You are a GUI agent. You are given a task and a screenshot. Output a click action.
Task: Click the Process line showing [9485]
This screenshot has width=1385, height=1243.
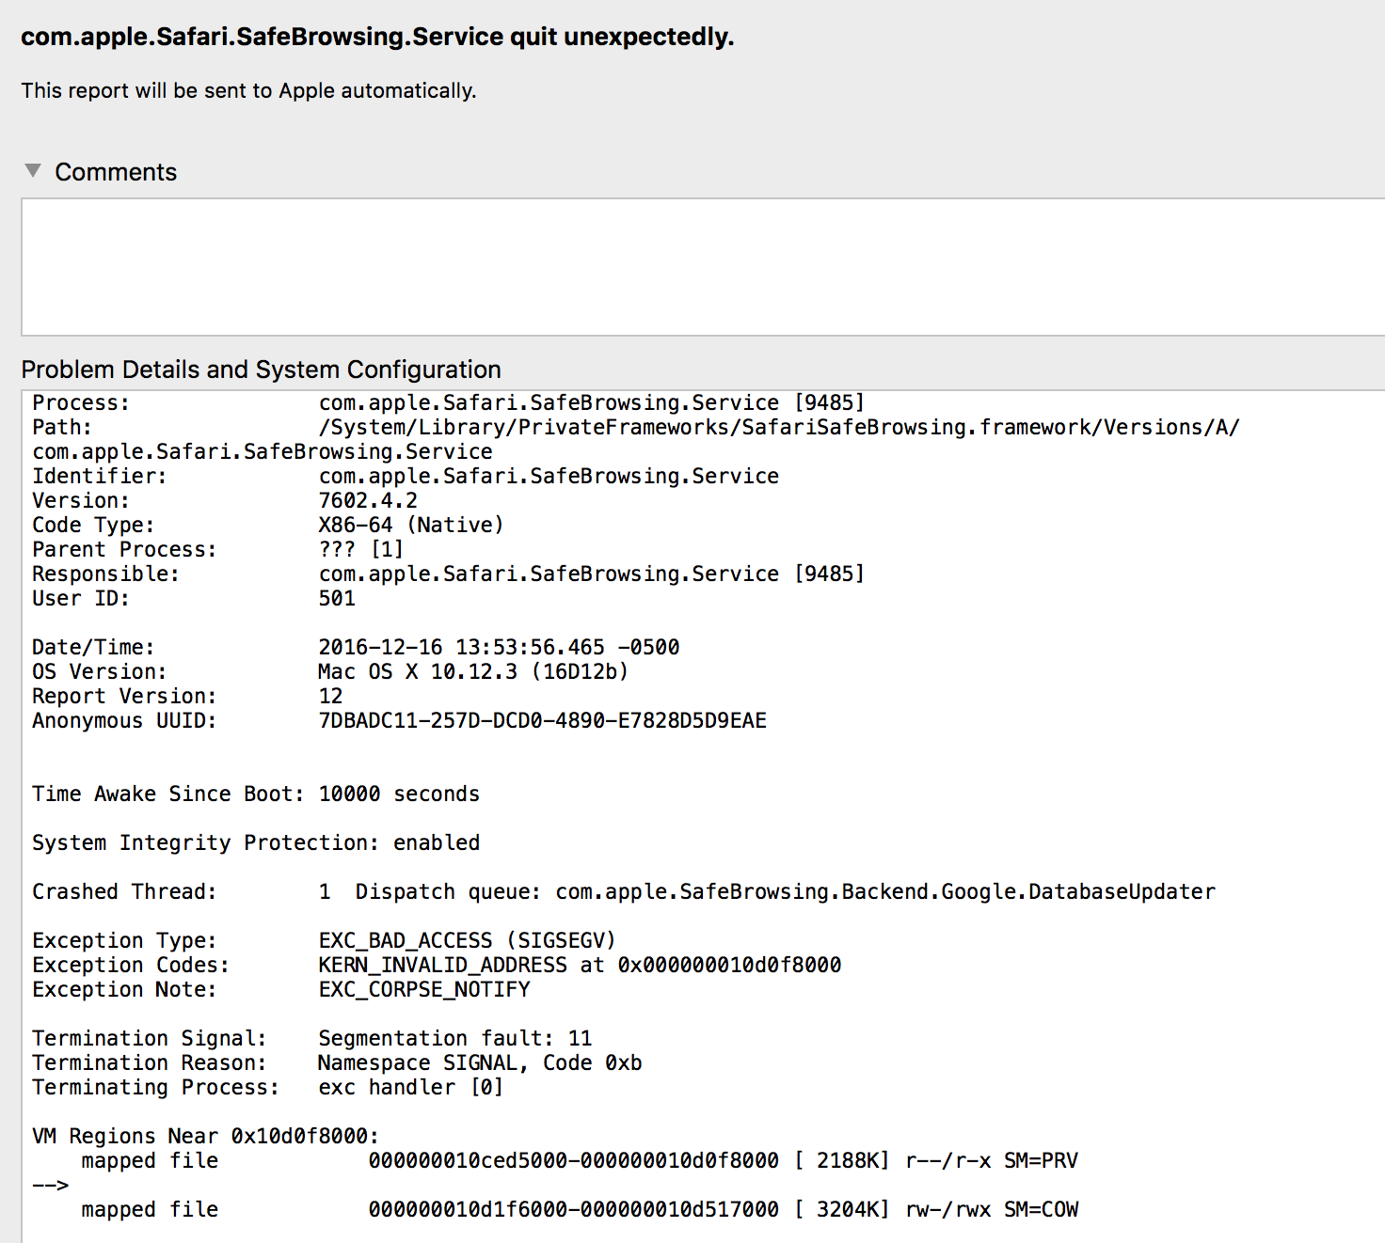click(x=591, y=403)
